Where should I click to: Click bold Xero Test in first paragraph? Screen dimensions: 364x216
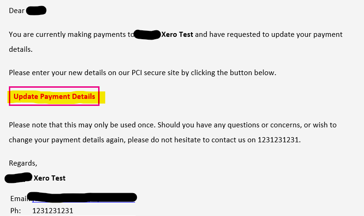pyautogui.click(x=177, y=35)
